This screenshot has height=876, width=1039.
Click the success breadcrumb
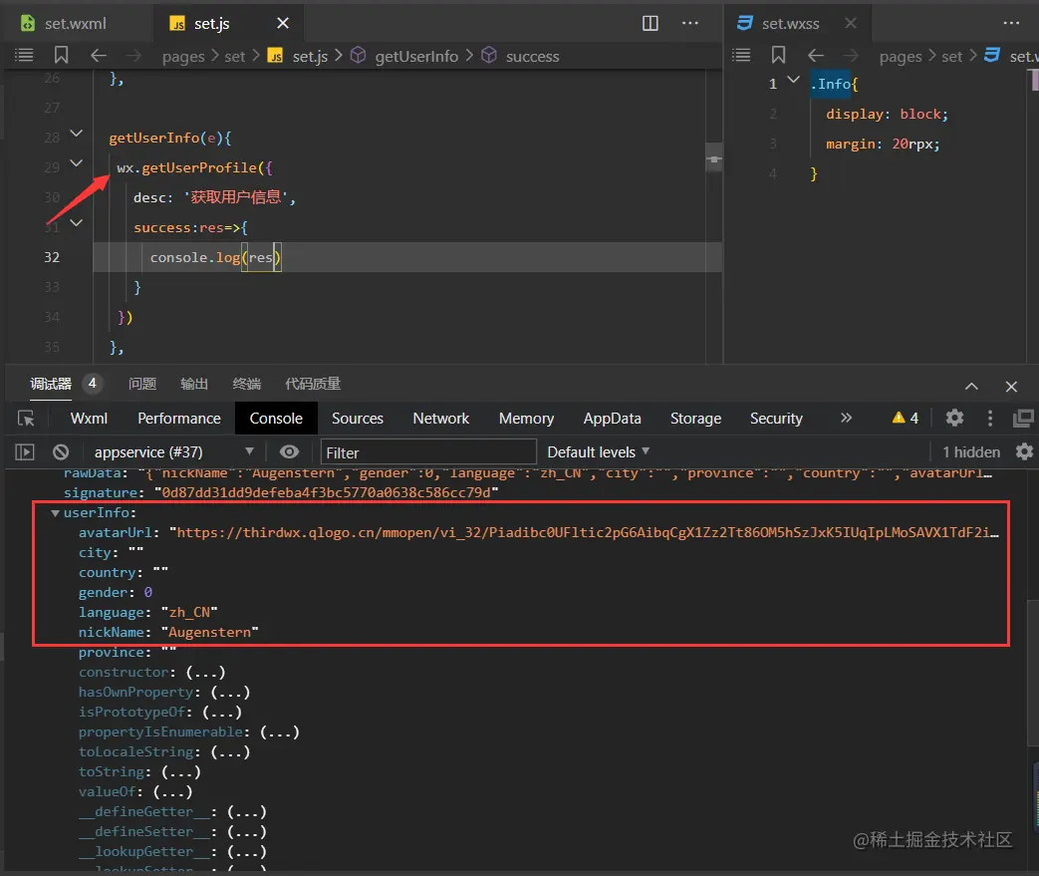click(532, 57)
